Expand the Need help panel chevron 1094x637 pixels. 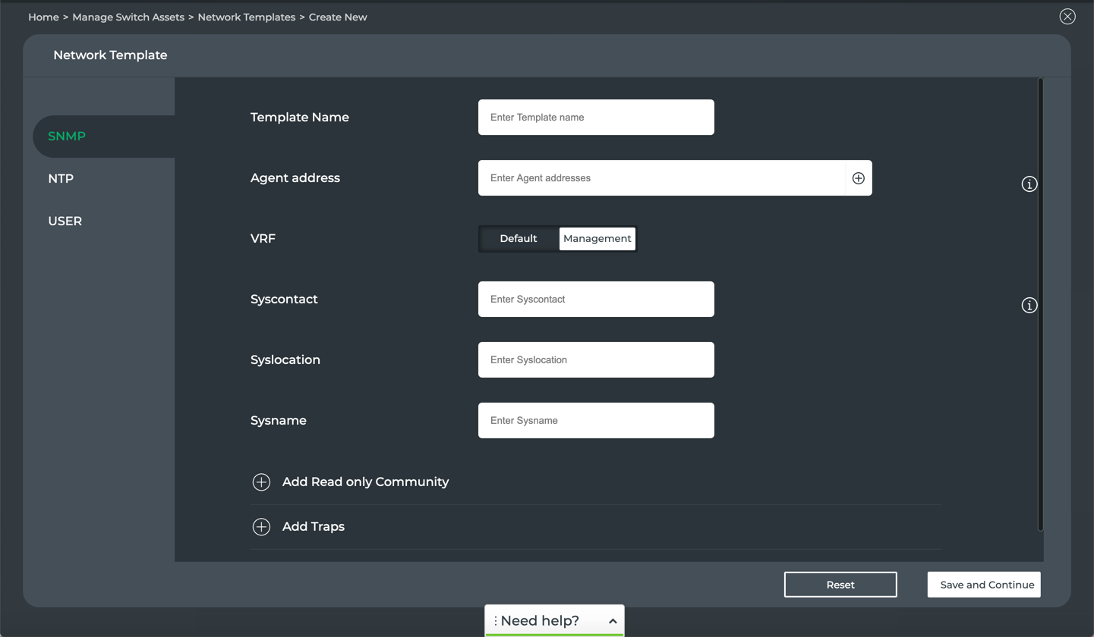(x=613, y=621)
